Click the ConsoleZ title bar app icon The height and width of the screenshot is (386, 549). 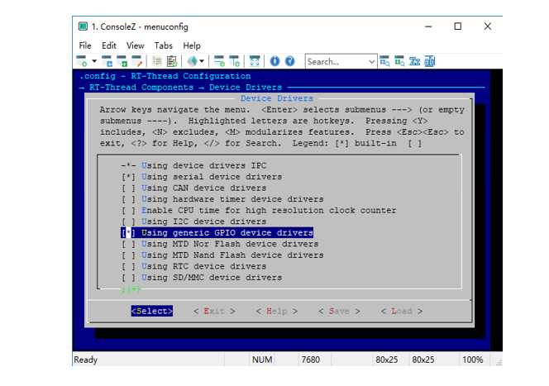[x=83, y=26]
